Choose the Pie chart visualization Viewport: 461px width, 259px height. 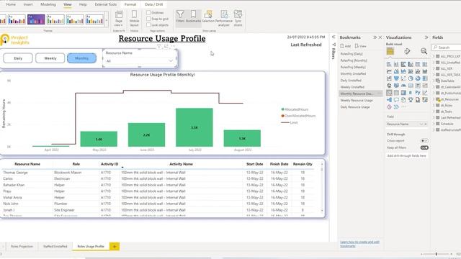point(411,78)
